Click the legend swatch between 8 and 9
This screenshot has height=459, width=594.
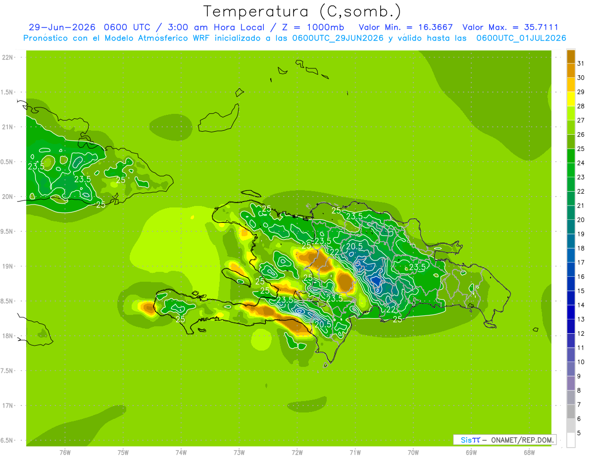[x=571, y=384]
